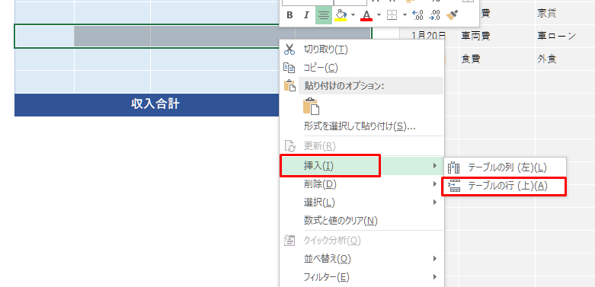
Task: Select the 車両費 cell
Action: tap(497, 36)
